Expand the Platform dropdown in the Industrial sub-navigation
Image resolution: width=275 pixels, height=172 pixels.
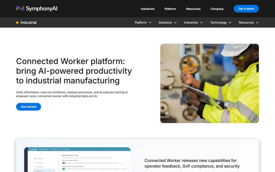tap(143, 22)
